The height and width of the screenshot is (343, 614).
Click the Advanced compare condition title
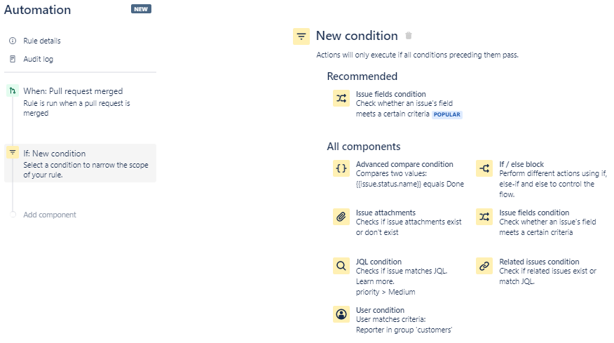[x=404, y=164]
